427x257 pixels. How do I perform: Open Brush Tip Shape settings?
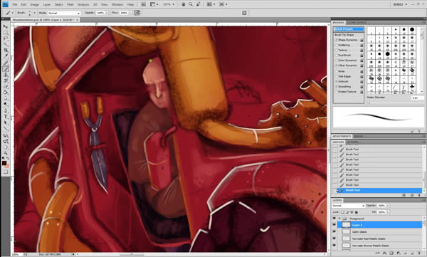click(x=344, y=35)
